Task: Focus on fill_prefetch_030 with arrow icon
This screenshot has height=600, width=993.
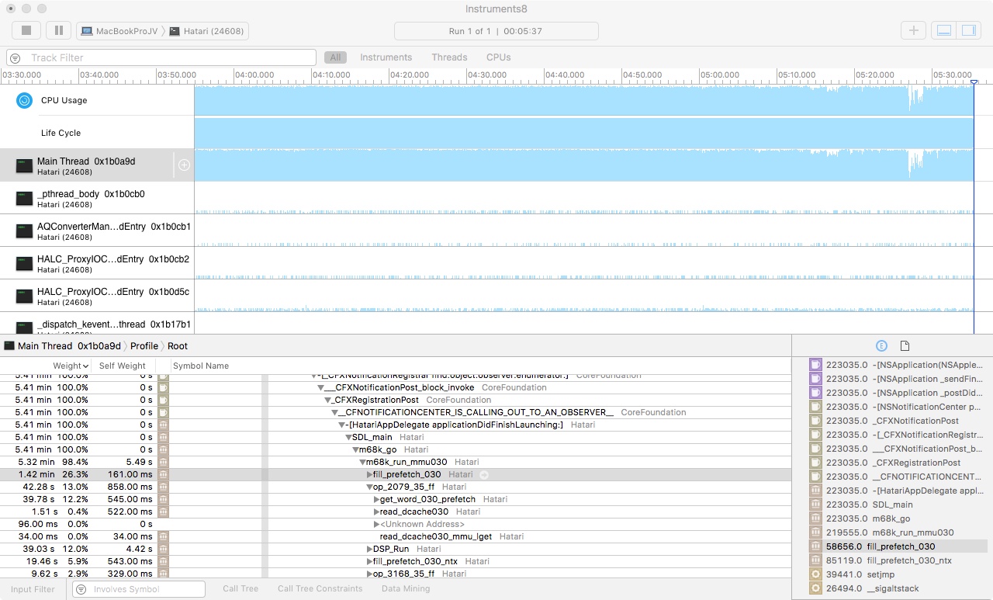Action: (x=484, y=474)
